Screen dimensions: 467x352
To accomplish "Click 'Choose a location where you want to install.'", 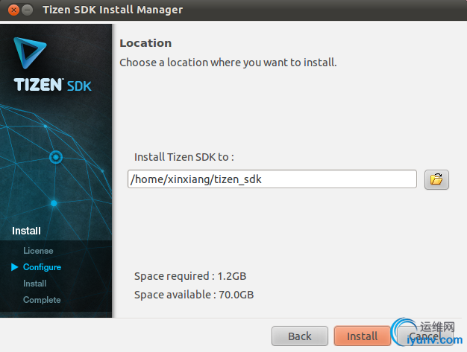I will coord(228,63).
